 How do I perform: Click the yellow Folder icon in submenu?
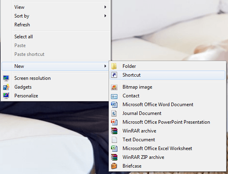[114, 66]
